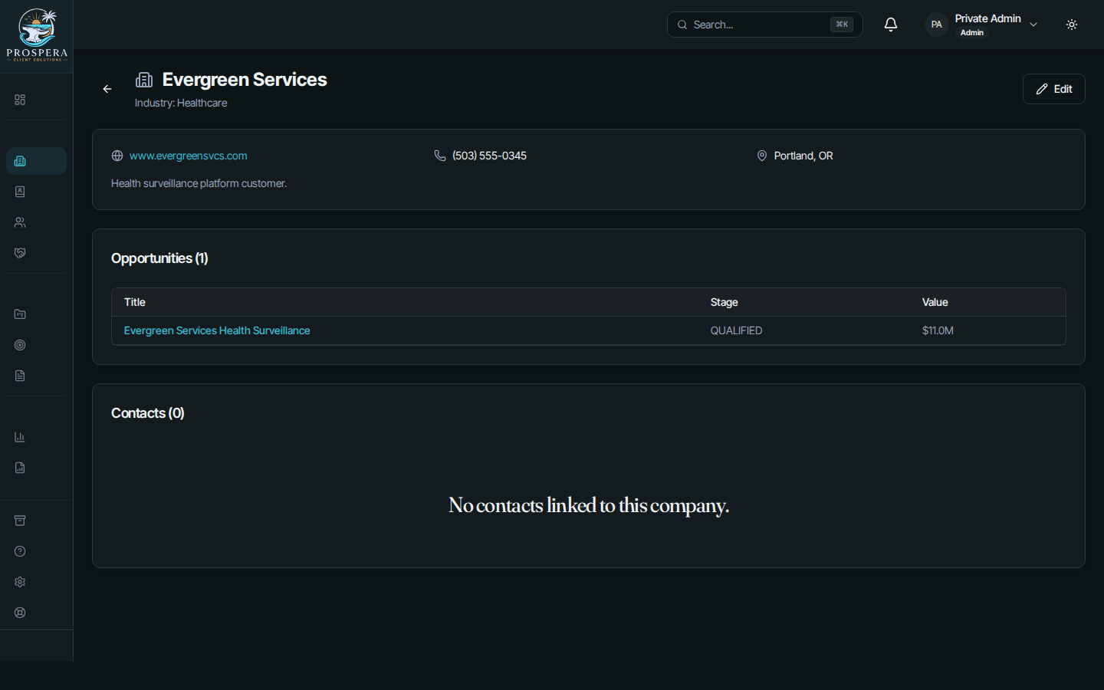
Task: Expand the Private Admin user menu
Action: click(x=982, y=25)
